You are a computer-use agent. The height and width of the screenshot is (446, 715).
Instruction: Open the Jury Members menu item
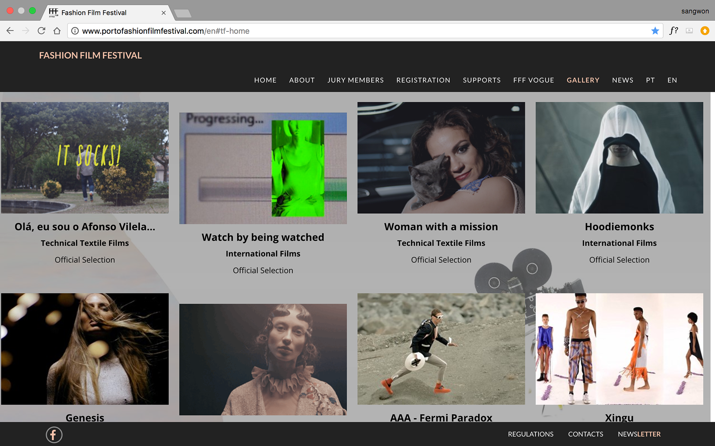[x=355, y=80]
